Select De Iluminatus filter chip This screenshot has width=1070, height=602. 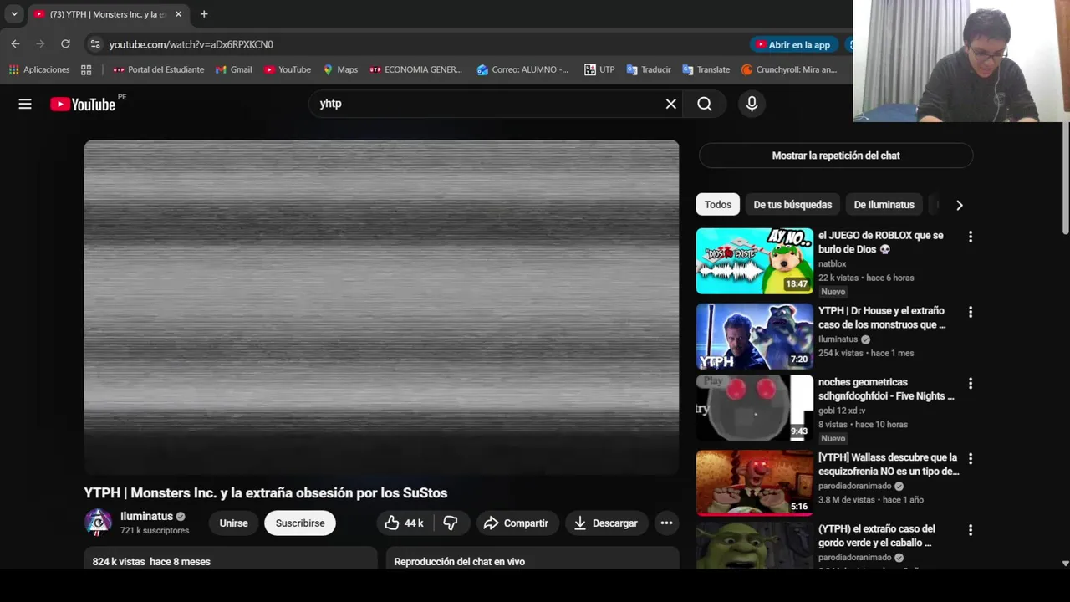tap(884, 205)
